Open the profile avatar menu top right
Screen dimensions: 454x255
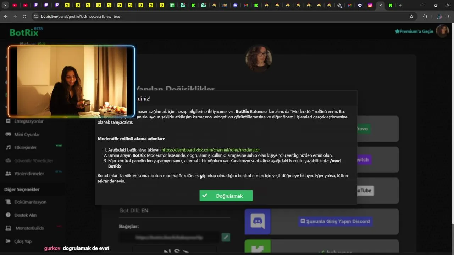point(442,31)
